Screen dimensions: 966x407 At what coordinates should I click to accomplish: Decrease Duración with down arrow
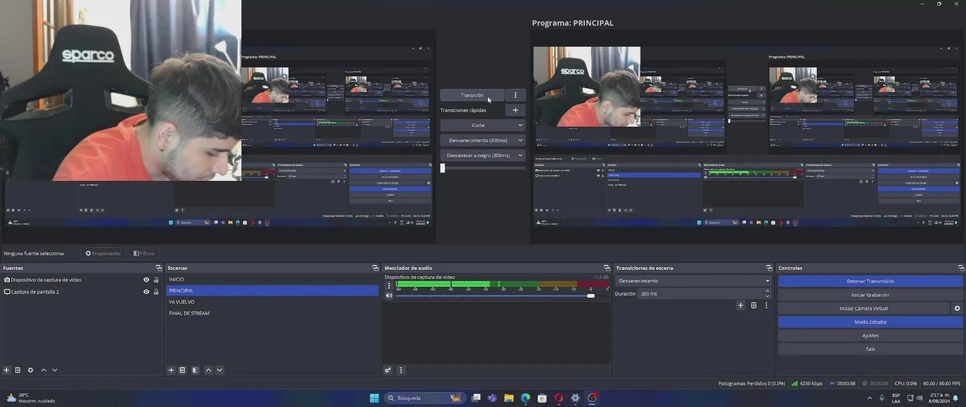pyautogui.click(x=767, y=296)
